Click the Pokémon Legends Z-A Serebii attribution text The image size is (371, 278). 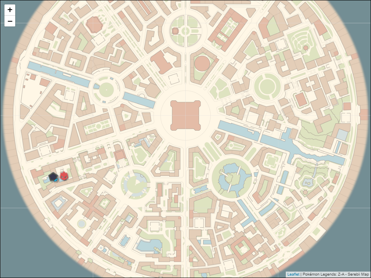pyautogui.click(x=335, y=274)
